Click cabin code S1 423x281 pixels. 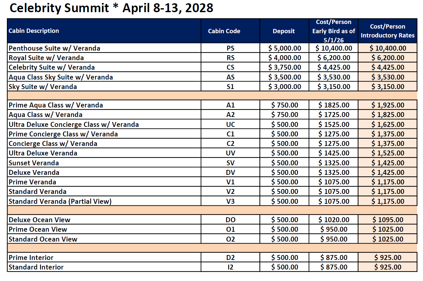[230, 87]
